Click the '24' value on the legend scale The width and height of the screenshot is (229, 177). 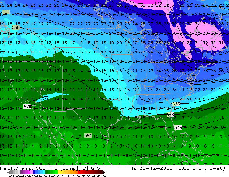tap(78, 176)
